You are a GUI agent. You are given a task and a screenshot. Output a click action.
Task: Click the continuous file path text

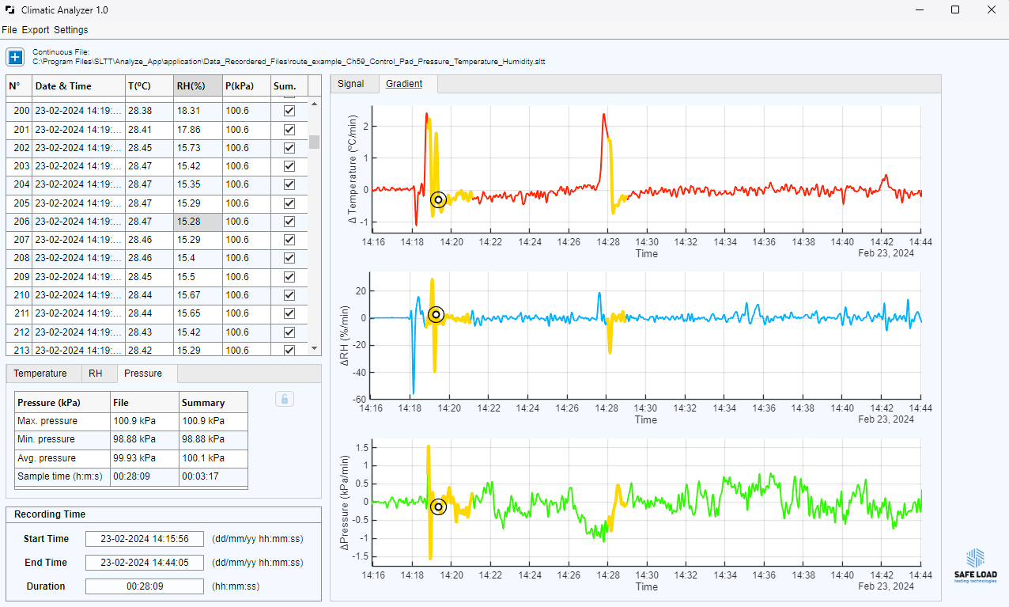(289, 61)
